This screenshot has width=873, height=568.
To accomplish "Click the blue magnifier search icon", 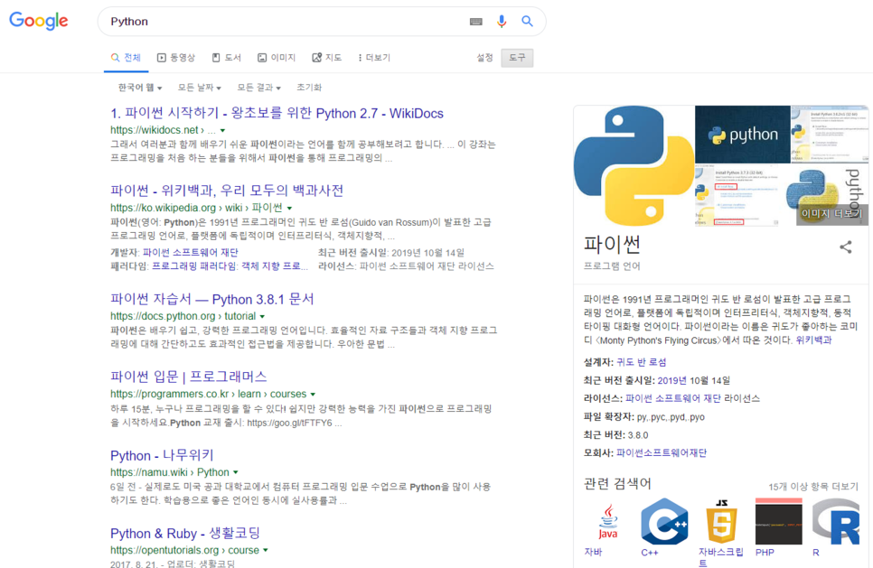I will 527,21.
